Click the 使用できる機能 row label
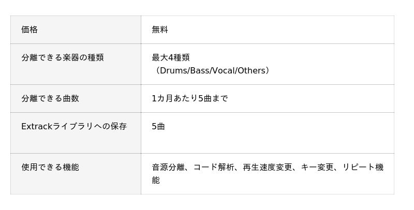The width and height of the screenshot is (414, 210). coord(50,167)
